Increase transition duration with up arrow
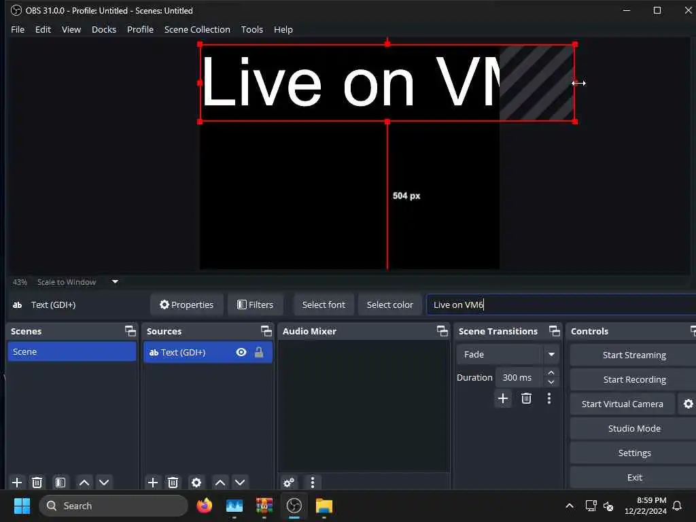Screen dimensions: 696x522 click(551, 373)
